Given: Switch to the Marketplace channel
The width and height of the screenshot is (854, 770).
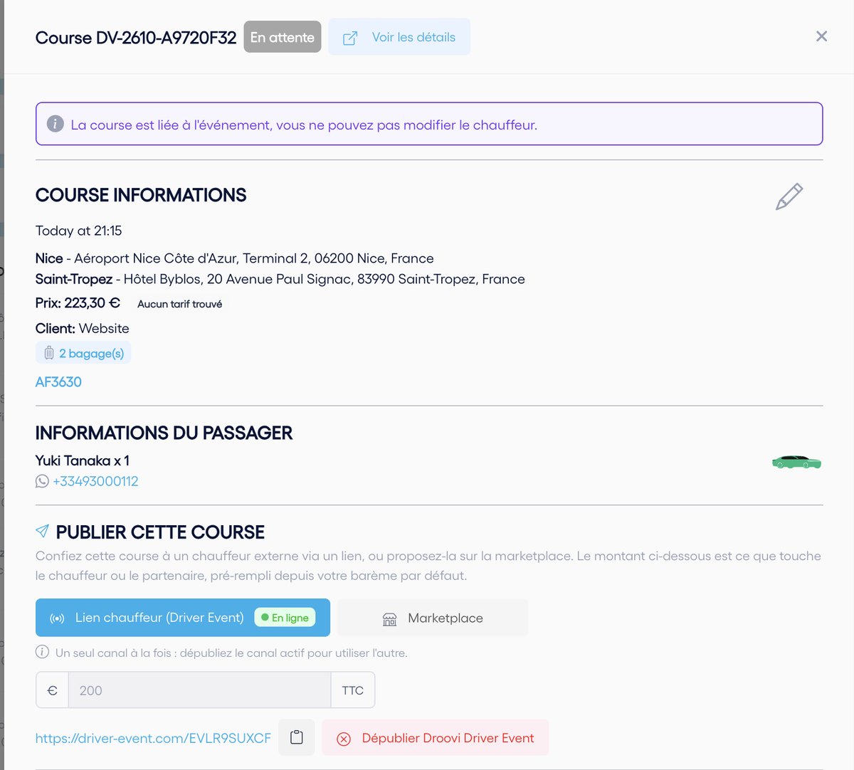Looking at the screenshot, I should (433, 618).
